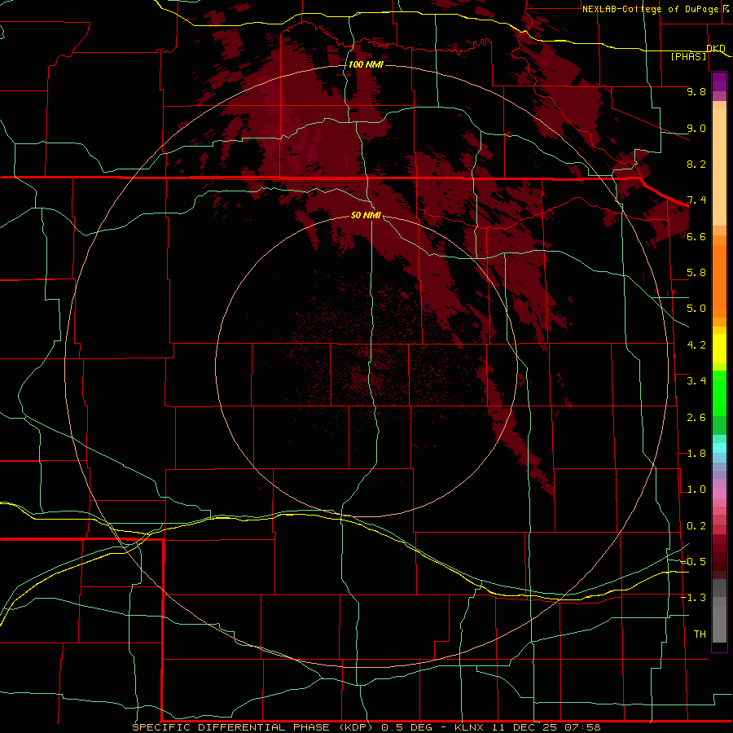Screen dimensions: 733x733
Task: Click the 5.8 value on the scale
Action: (x=696, y=273)
